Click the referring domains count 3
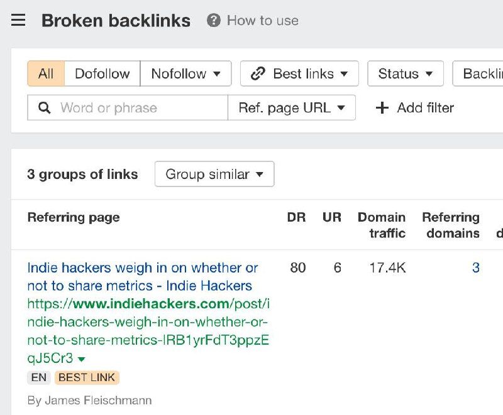 tap(475, 268)
